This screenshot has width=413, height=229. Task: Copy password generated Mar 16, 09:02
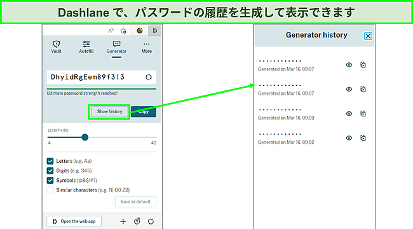click(x=363, y=138)
